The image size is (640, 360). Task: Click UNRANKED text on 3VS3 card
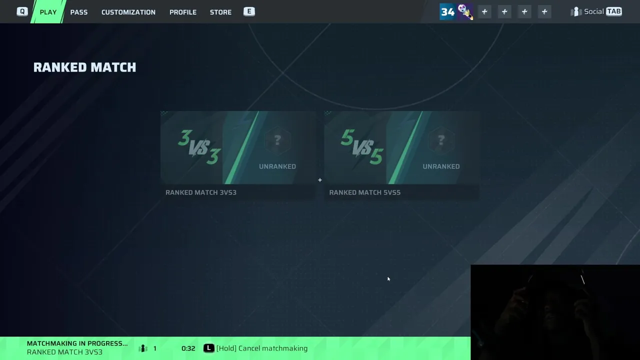click(x=277, y=166)
